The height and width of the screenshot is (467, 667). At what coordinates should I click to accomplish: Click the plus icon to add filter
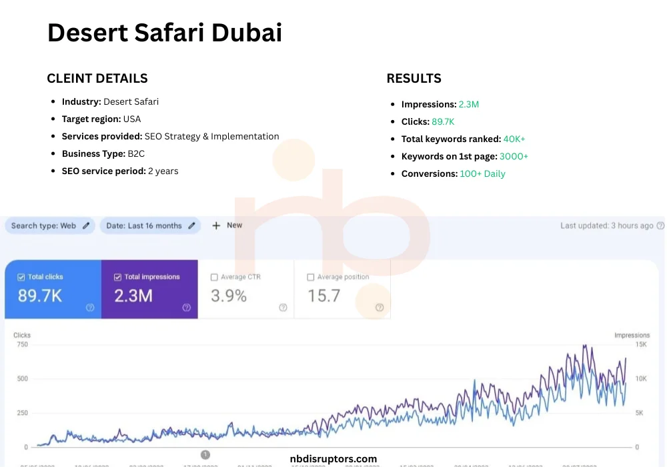[x=216, y=225]
